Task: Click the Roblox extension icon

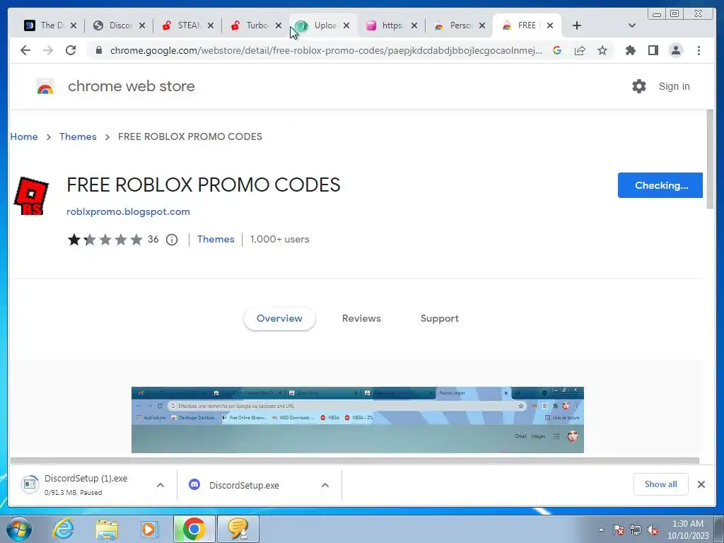Action: (31, 197)
